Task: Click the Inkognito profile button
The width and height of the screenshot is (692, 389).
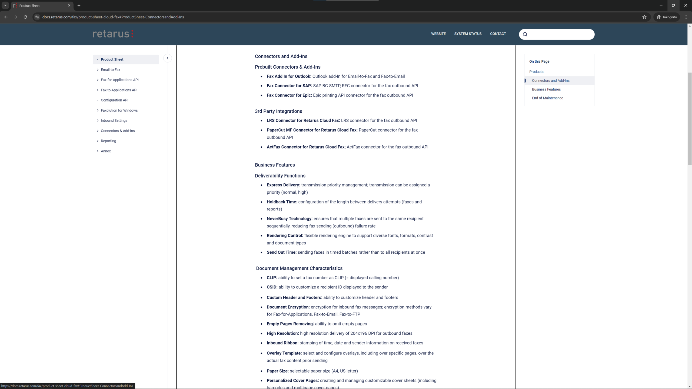Action: [667, 17]
